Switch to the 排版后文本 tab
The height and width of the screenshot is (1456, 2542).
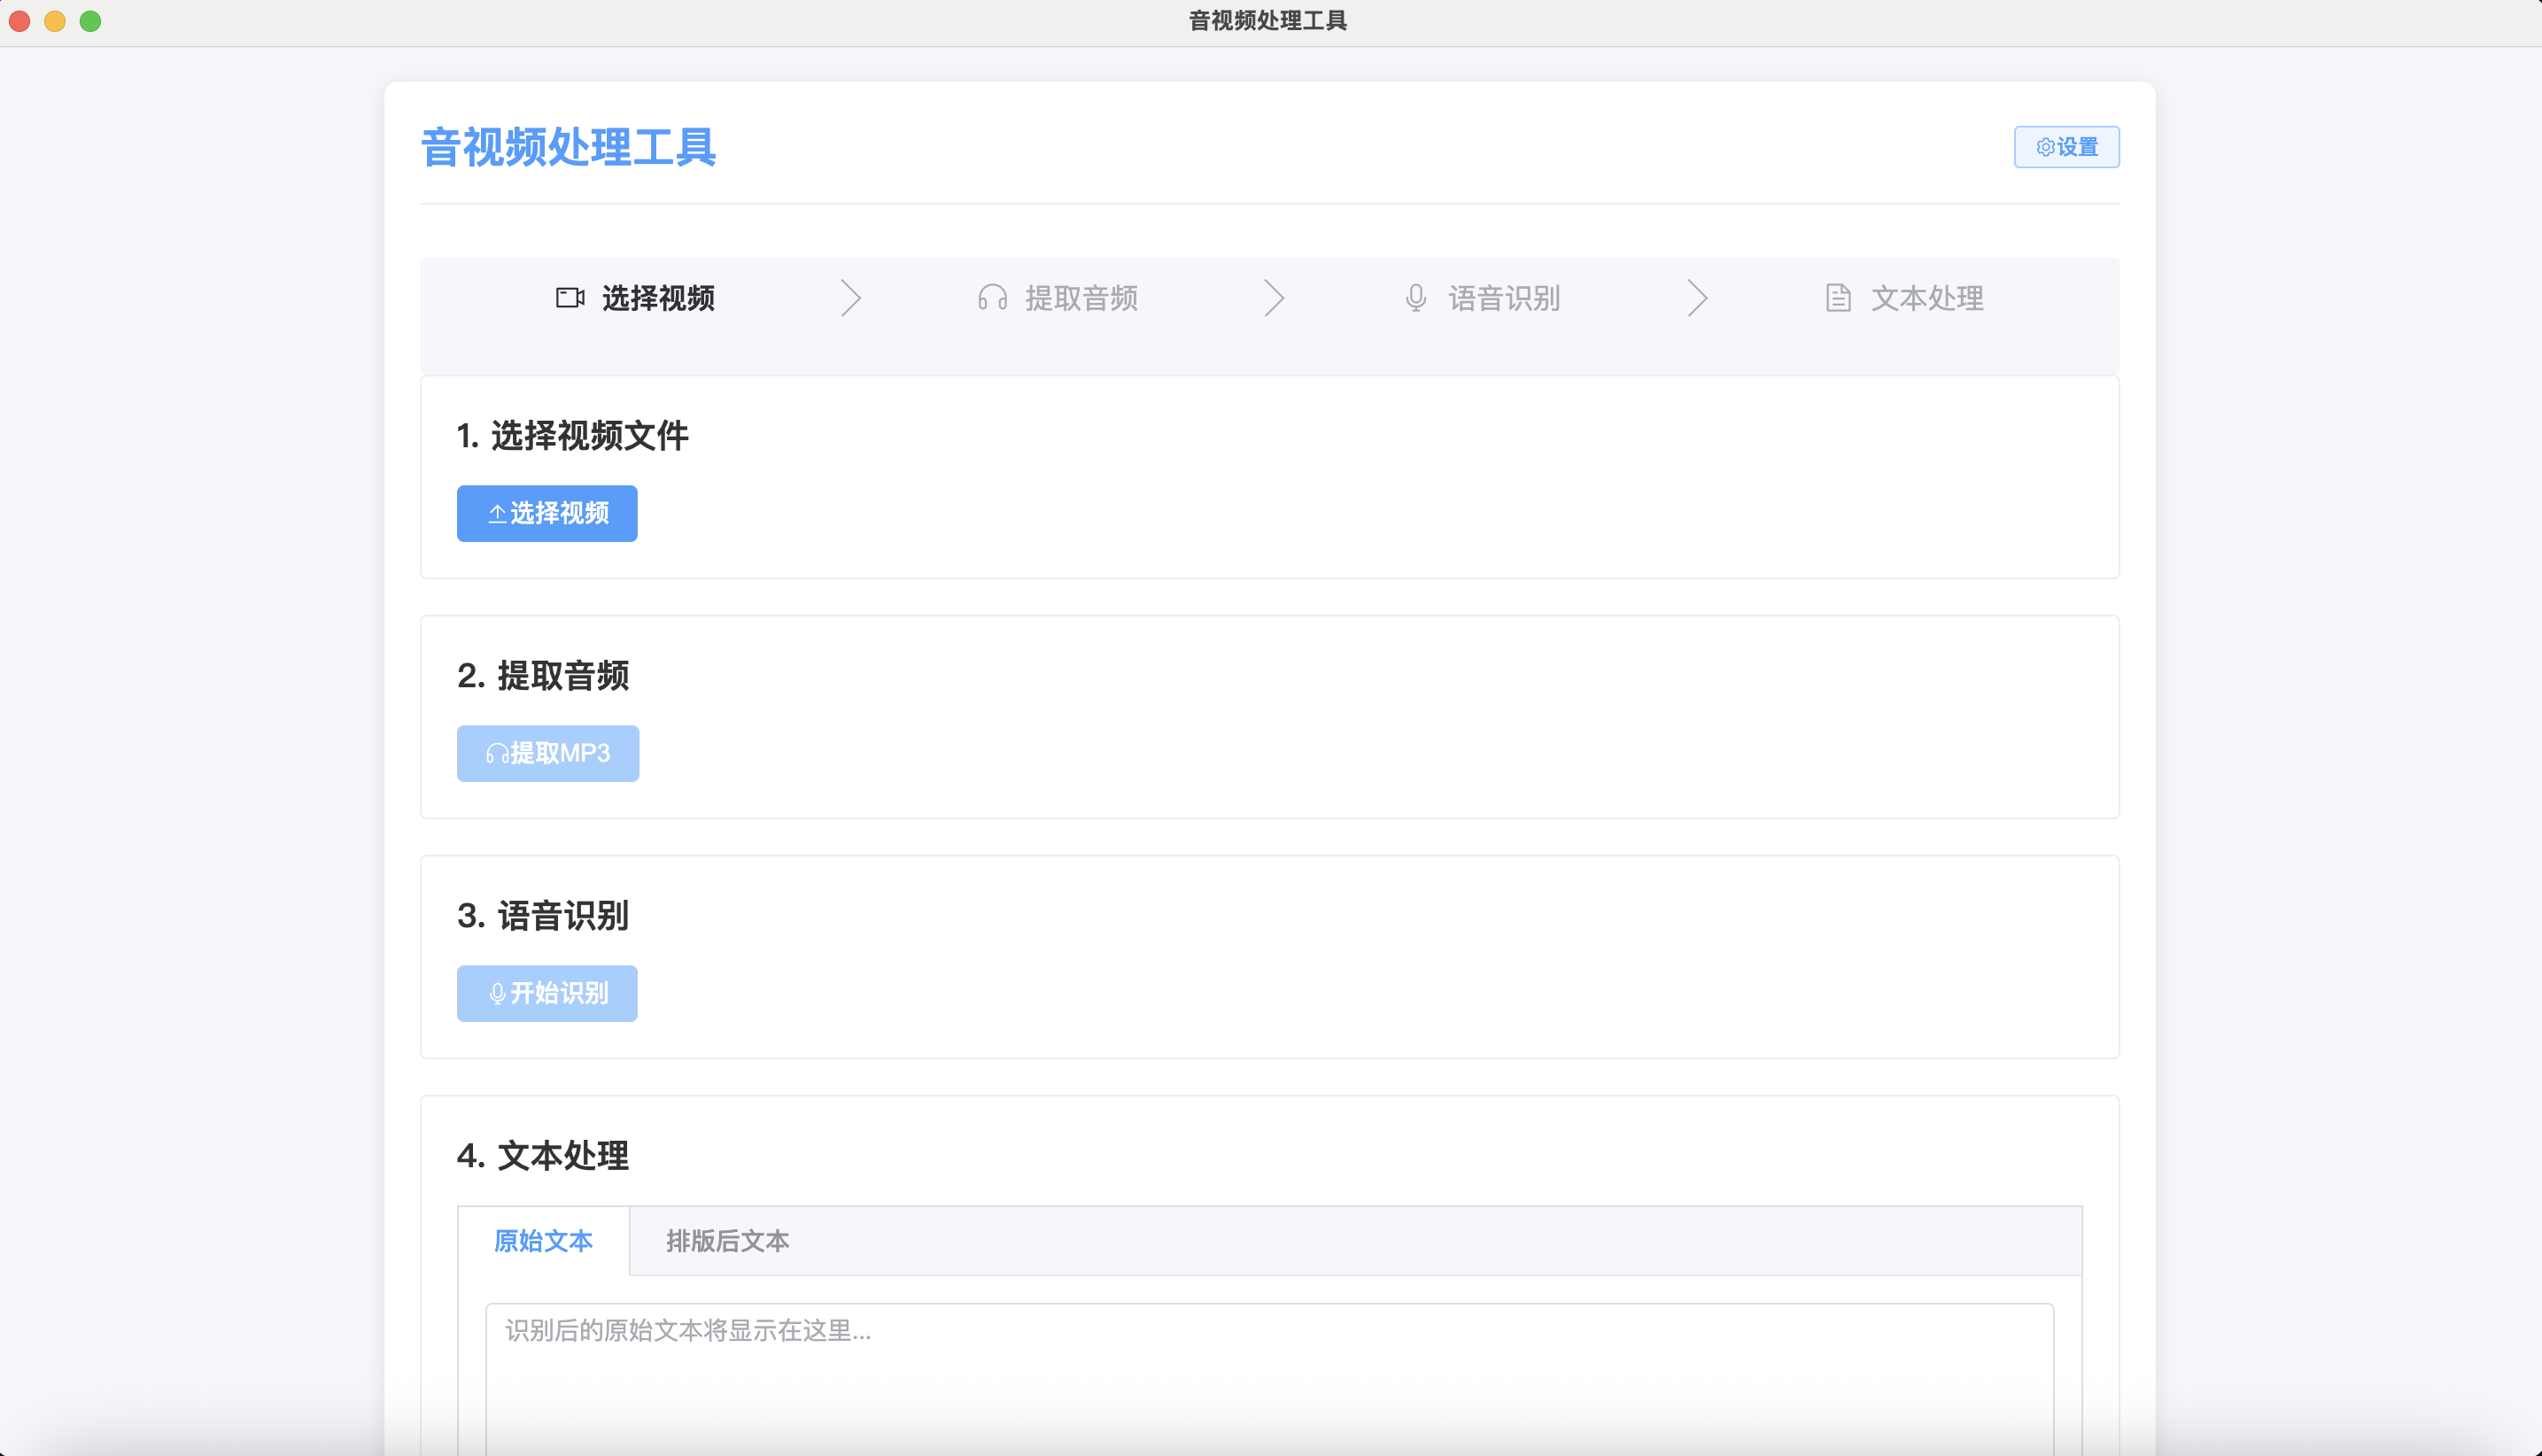727,1241
